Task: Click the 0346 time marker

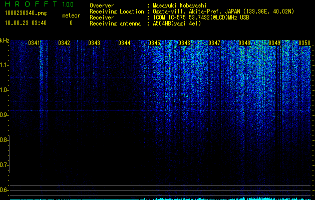Action: tap(184, 43)
